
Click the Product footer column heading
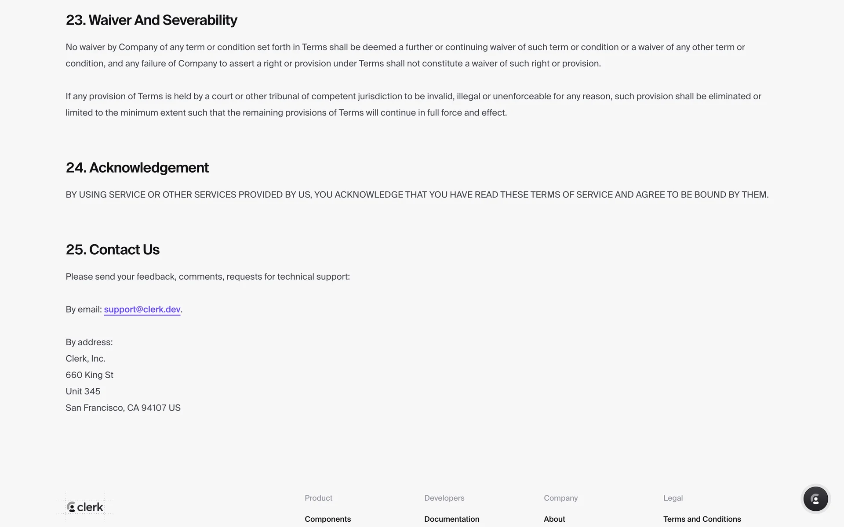(318, 498)
